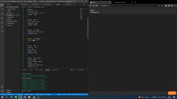Screen dimensions: 177x99
Task: Open color picker for #2e2e2e background swatch
Action: click(x=37, y=32)
